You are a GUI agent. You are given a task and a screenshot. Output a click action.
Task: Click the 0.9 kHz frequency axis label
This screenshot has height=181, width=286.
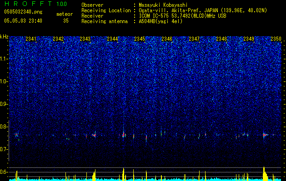coord(4,104)
